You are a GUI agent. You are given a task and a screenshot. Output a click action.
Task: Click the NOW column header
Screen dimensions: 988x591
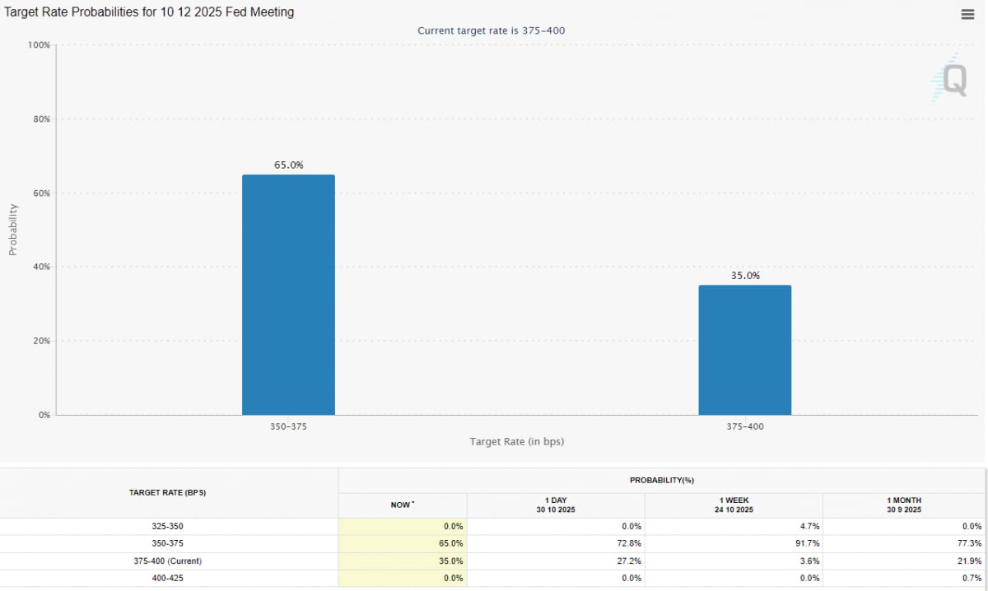(402, 505)
